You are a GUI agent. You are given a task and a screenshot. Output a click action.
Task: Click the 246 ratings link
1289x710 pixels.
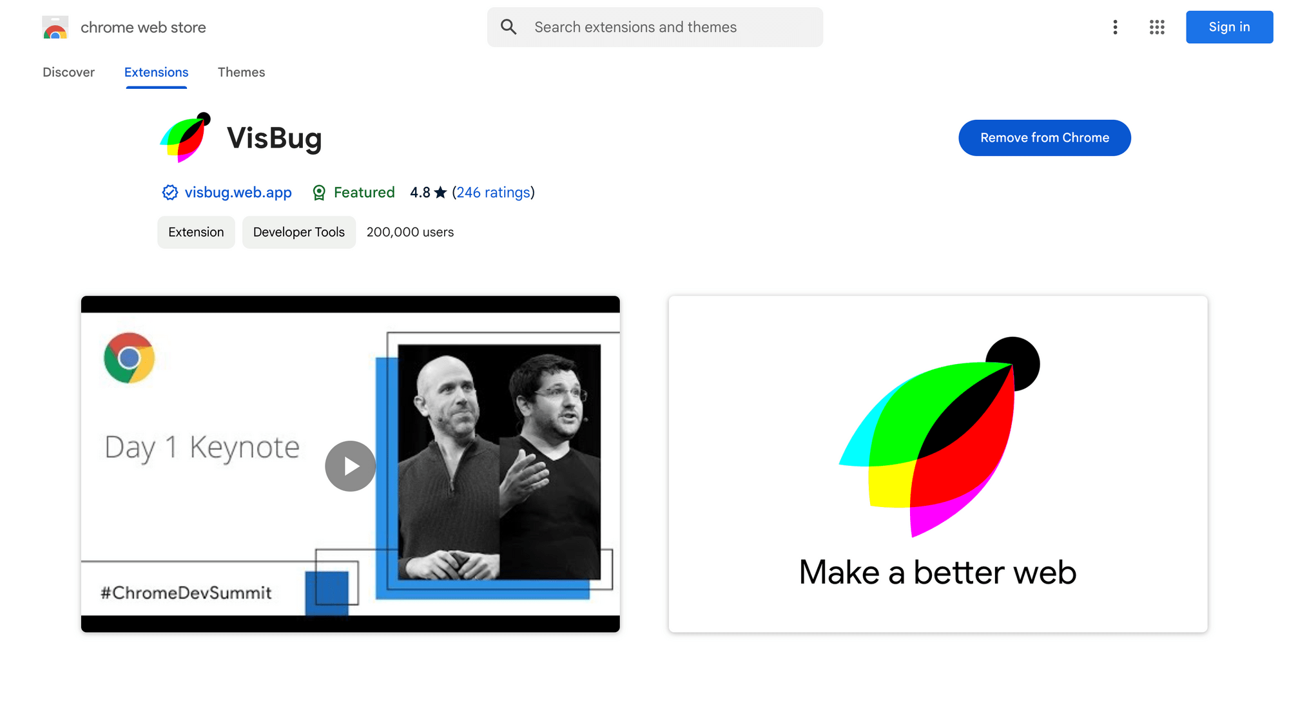pos(493,191)
